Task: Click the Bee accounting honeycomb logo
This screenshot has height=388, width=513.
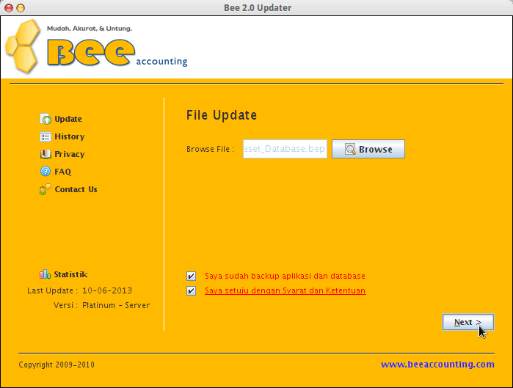Action: point(23,46)
